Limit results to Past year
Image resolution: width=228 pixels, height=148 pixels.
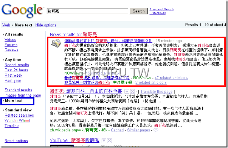click(13, 81)
